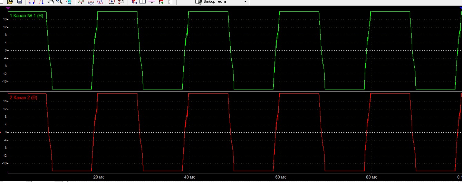Open a file with the folder icon

(10, 2)
